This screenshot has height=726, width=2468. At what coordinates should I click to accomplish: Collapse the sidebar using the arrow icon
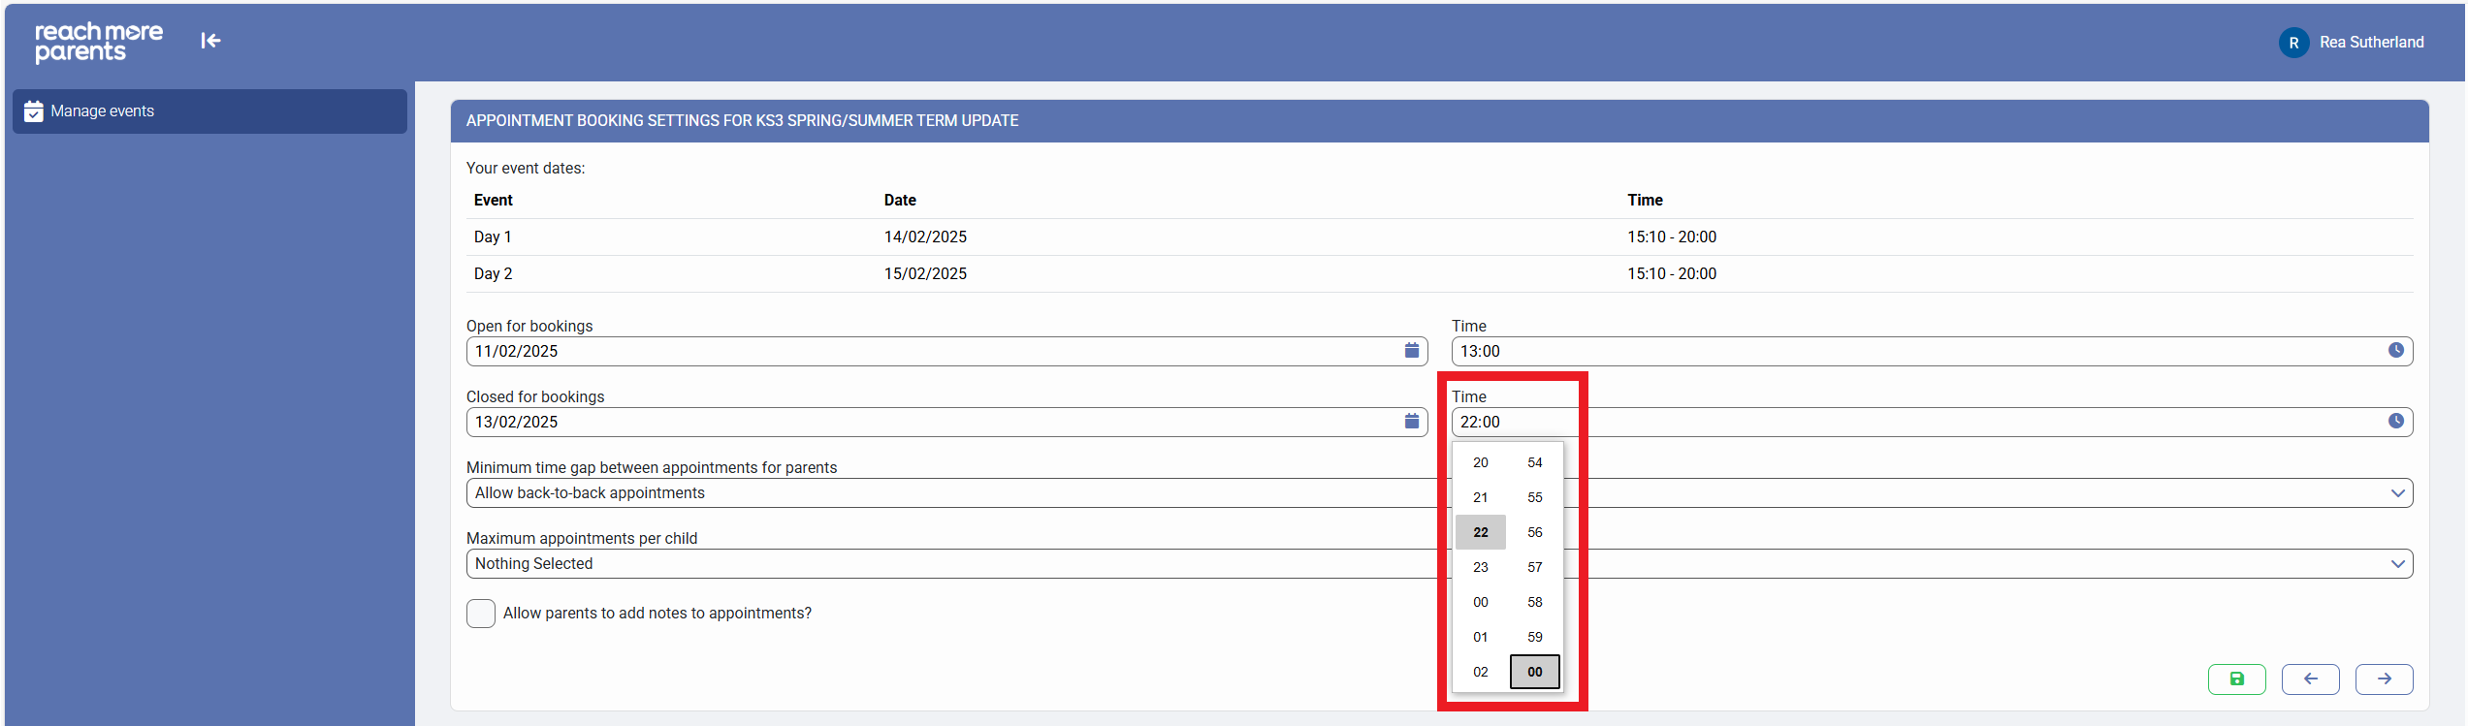tap(210, 41)
